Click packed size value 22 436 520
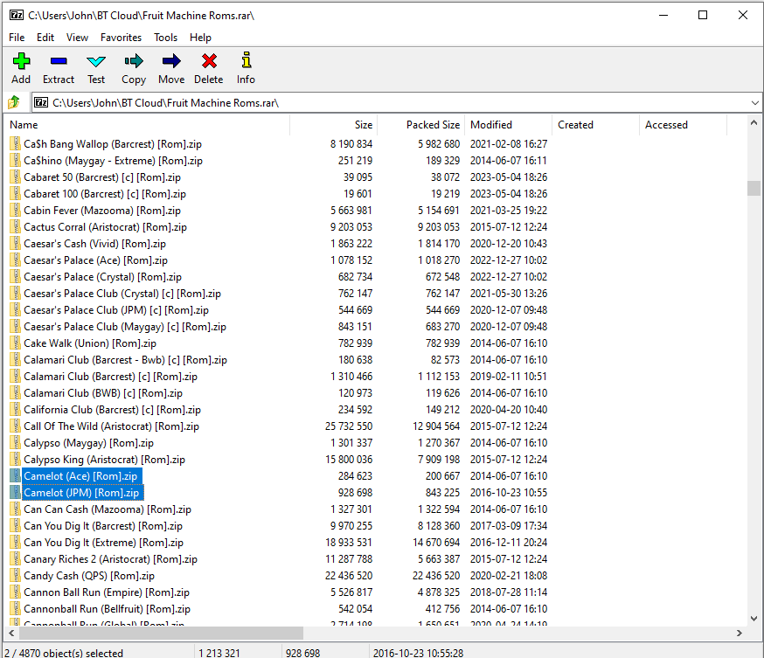Screen dimensions: 764x658 [x=436, y=576]
